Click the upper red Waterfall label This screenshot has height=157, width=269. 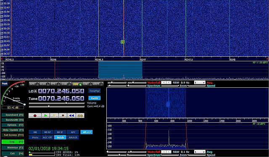154,83
